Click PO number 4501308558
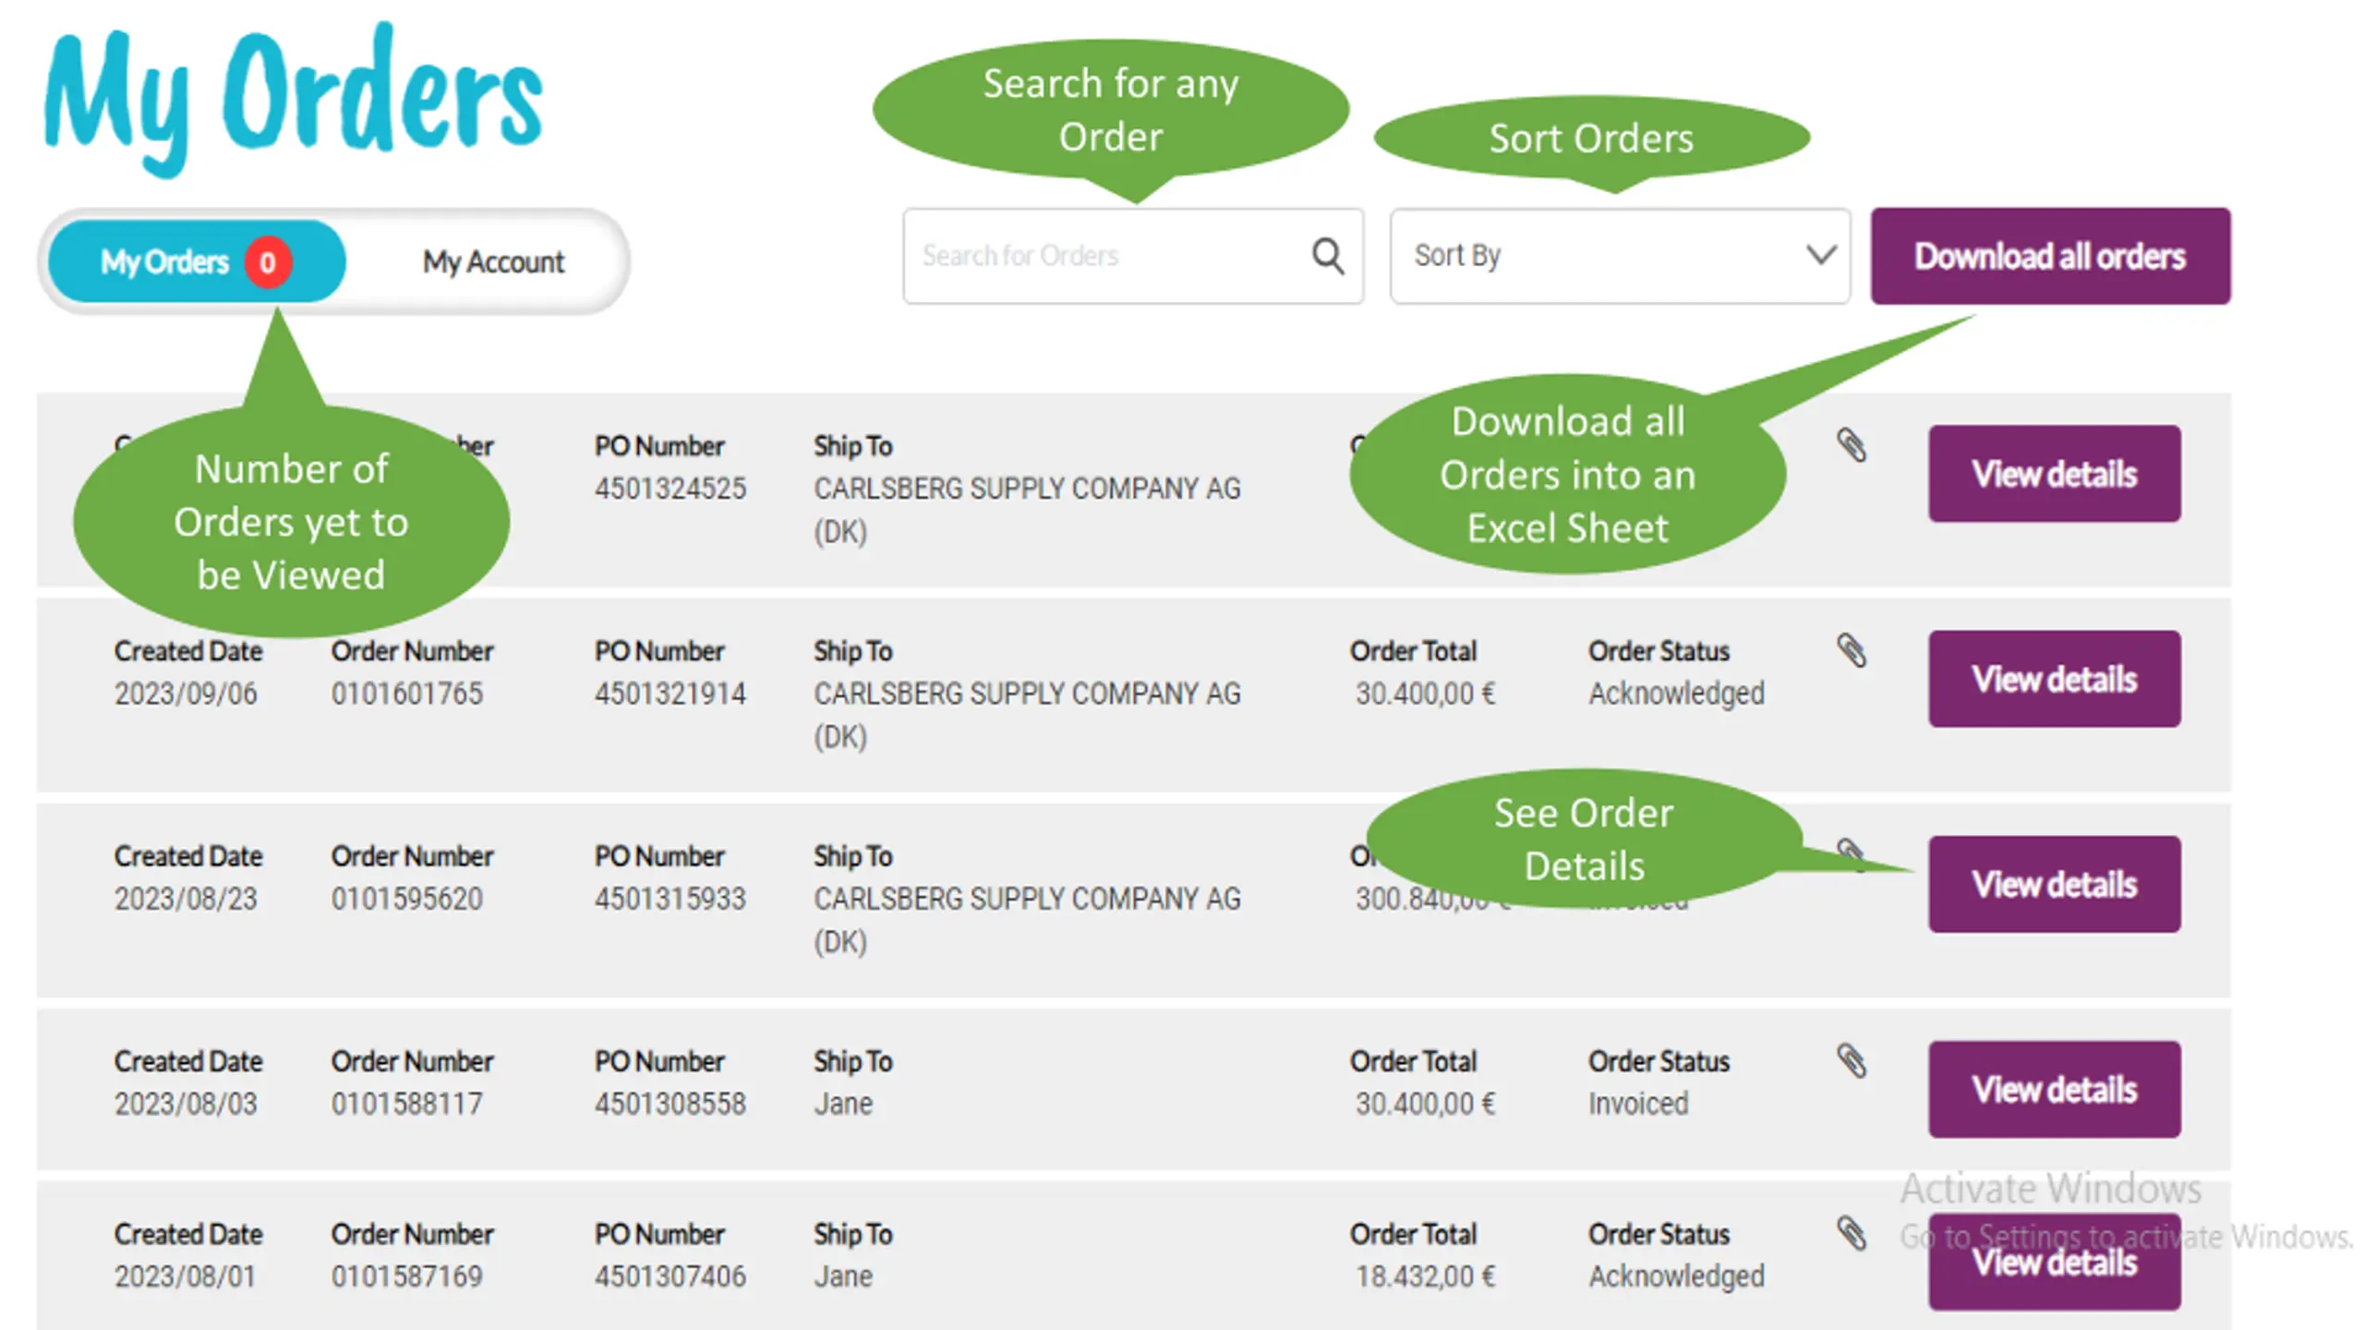Screen dimensions: 2364x1330 [669, 1104]
